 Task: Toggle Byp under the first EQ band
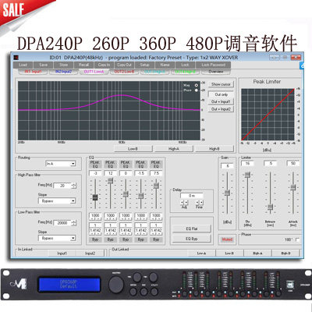point(95,239)
